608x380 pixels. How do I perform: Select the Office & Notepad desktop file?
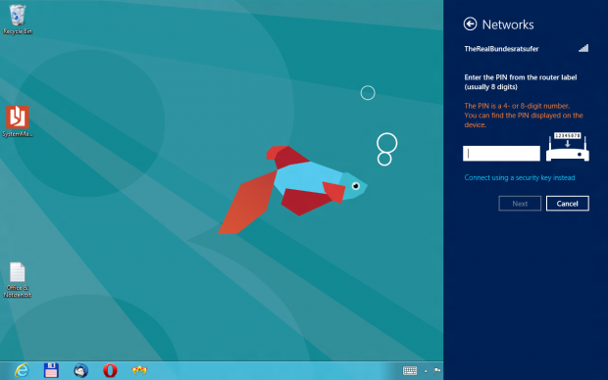18,280
